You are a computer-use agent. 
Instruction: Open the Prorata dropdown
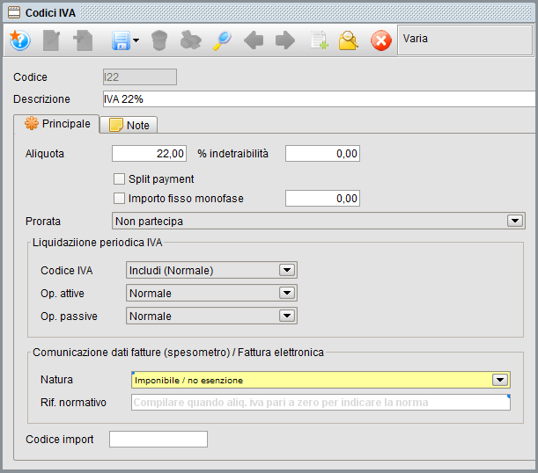[515, 221]
